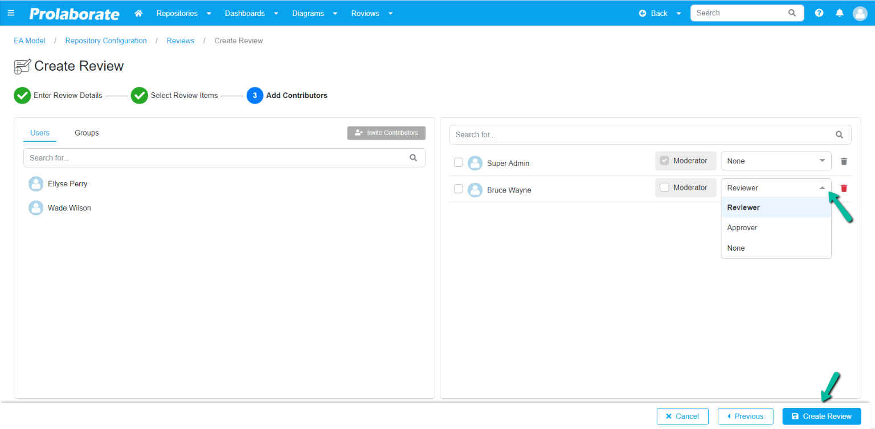This screenshot has width=875, height=429.
Task: Choose Reviewer from the role list
Action: pos(776,207)
